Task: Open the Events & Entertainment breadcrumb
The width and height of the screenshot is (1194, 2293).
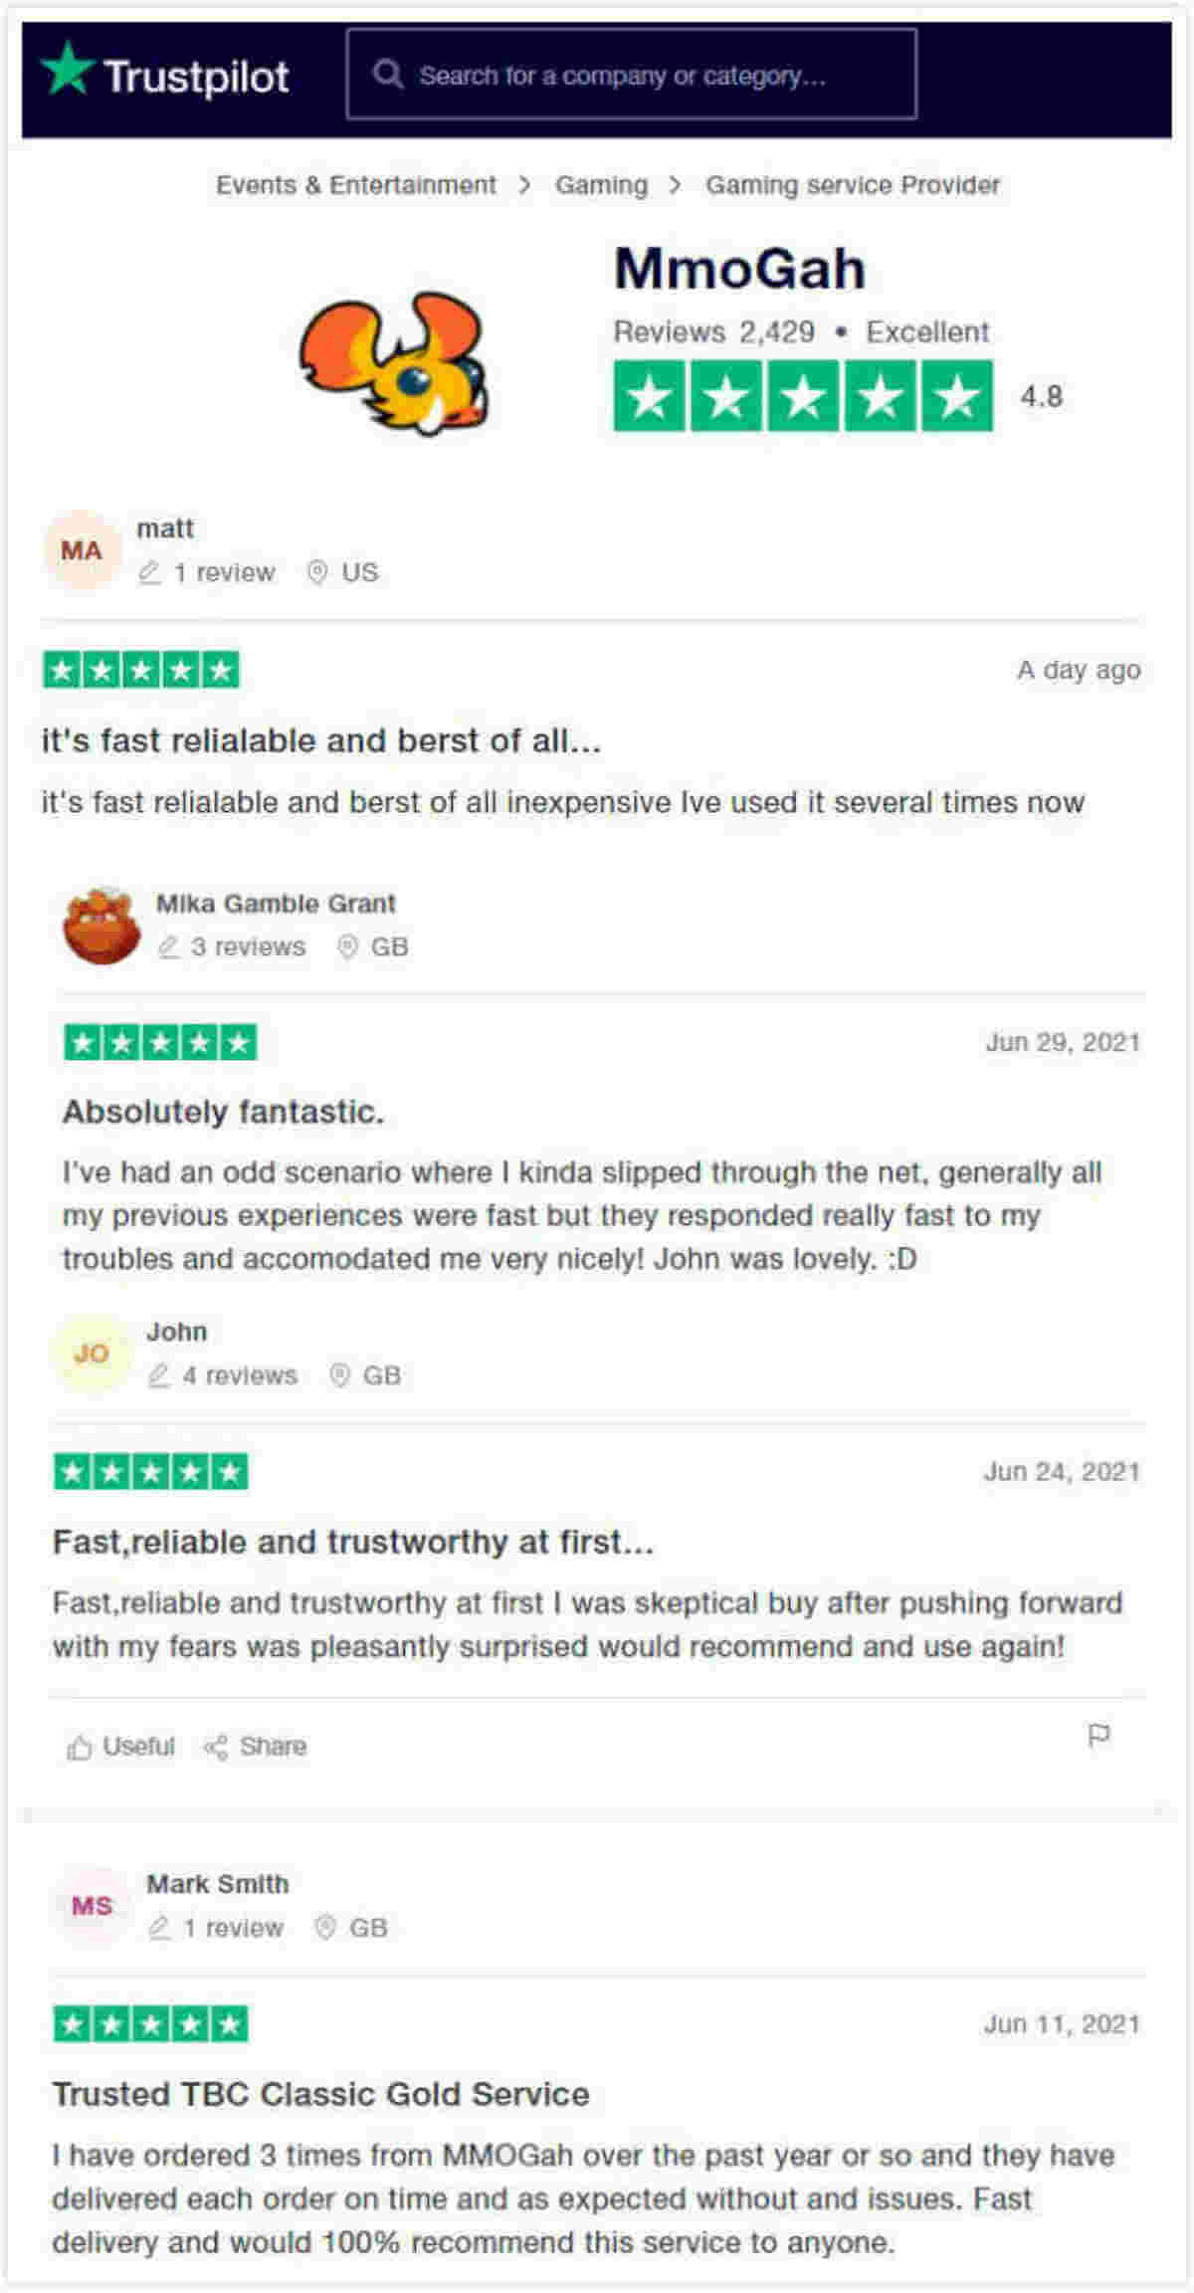Action: pos(355,185)
